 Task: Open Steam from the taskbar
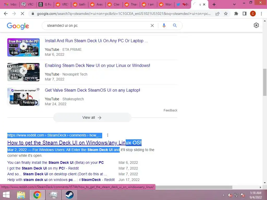tap(69, 195)
